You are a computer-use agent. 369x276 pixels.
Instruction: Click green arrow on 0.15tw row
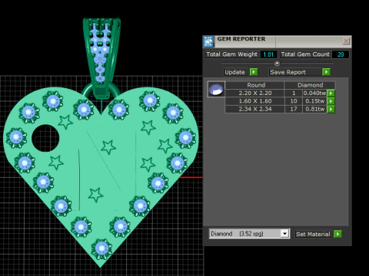(x=331, y=101)
